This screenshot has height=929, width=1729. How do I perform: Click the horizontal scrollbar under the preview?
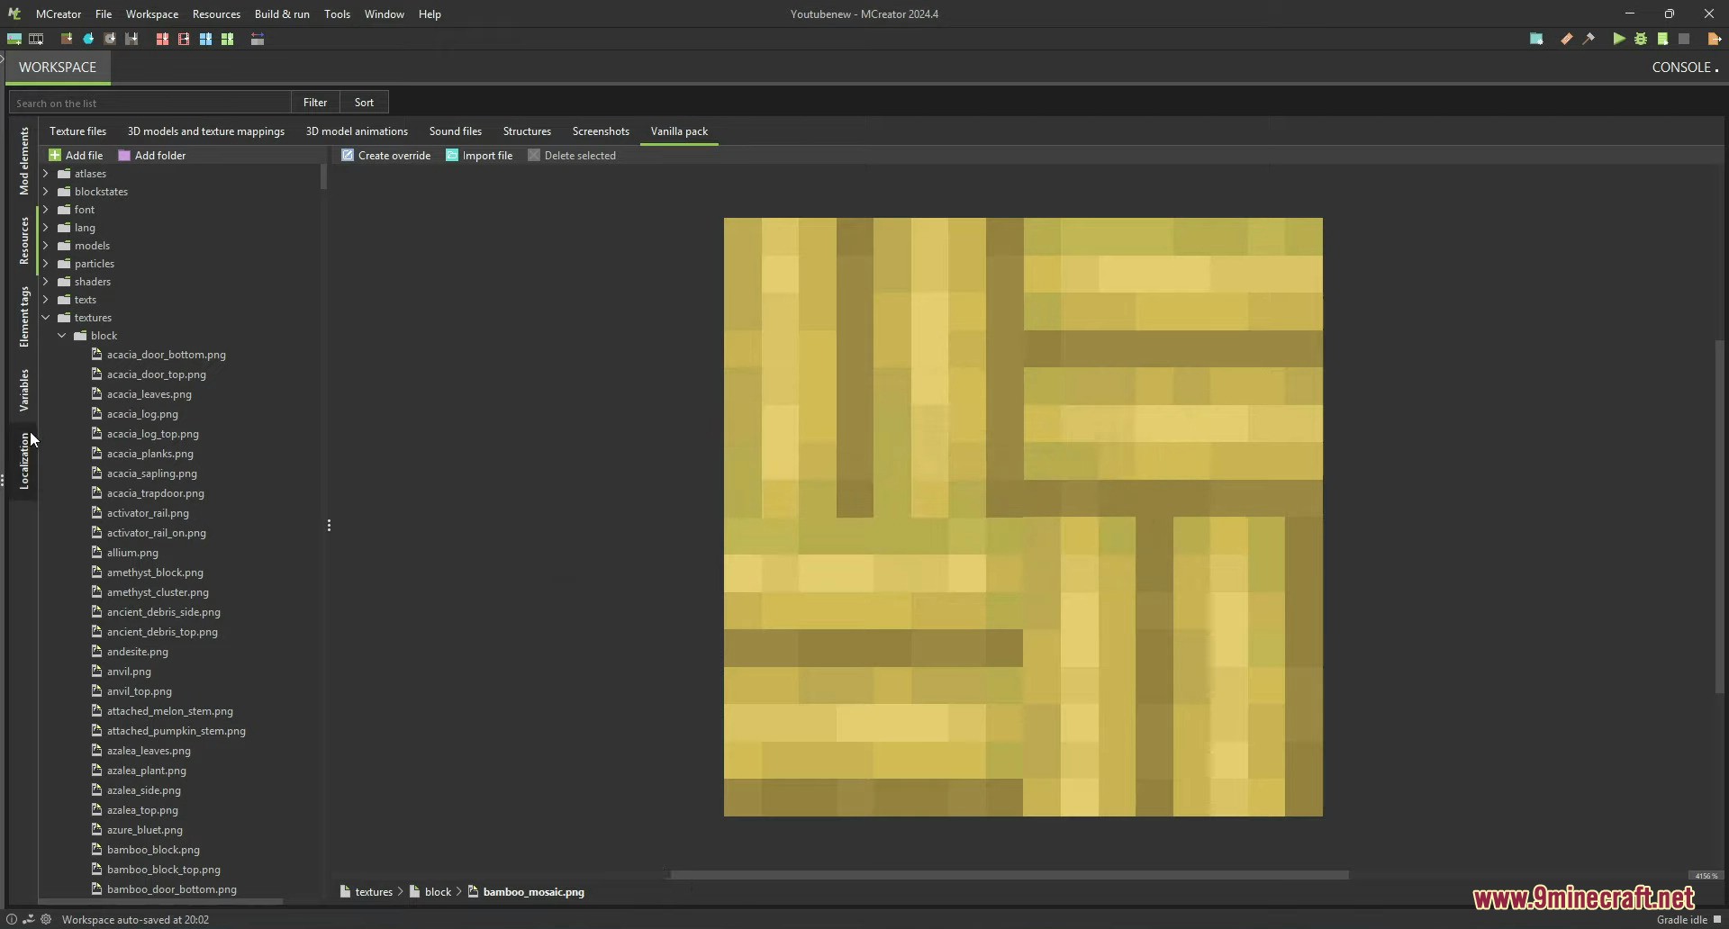coord(1009,875)
